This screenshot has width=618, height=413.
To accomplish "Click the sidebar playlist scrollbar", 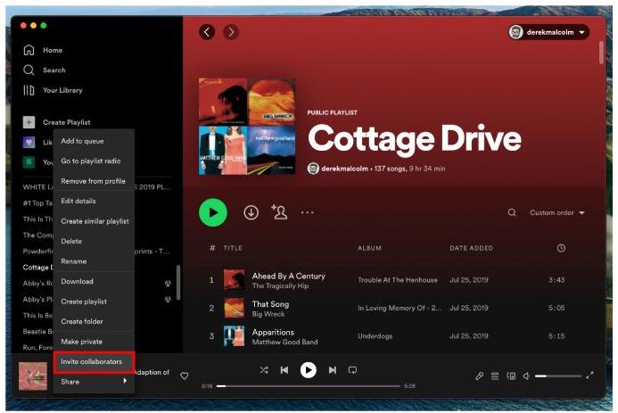I will (x=178, y=282).
